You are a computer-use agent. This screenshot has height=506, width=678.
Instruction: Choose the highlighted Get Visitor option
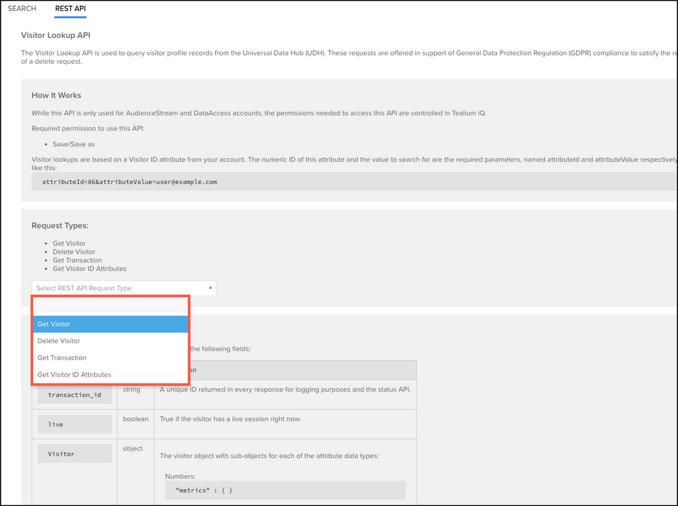click(111, 324)
